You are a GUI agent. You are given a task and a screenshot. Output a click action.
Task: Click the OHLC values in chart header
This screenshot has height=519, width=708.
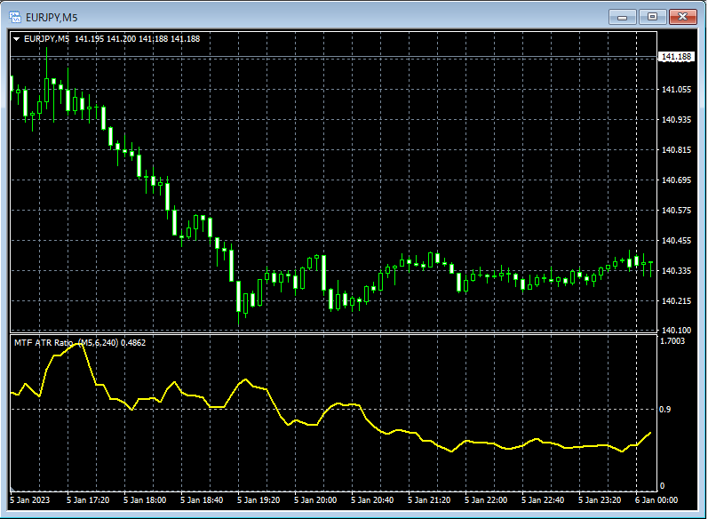(137, 38)
